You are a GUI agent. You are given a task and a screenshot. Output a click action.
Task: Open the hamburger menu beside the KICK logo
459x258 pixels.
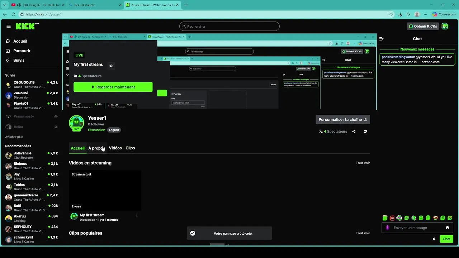[x=9, y=26]
